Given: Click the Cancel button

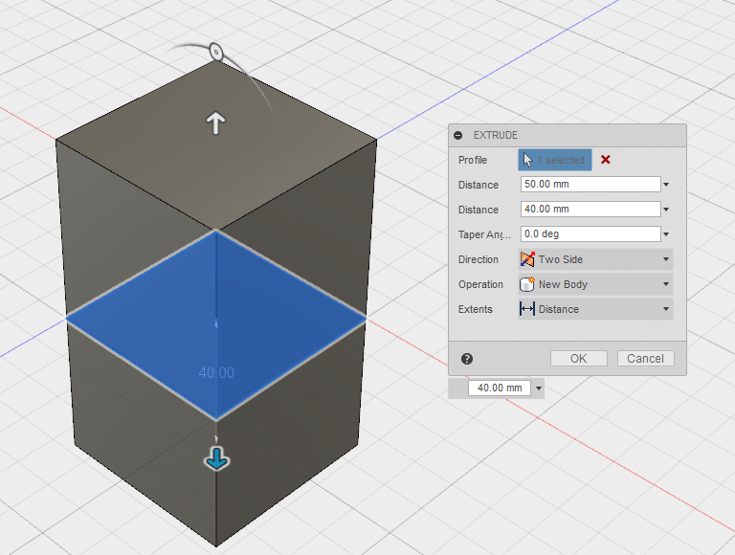Looking at the screenshot, I should click(645, 359).
